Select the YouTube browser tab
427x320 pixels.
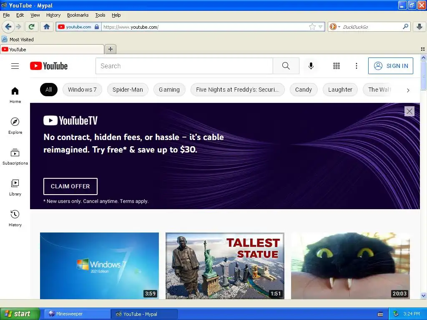tap(52, 49)
